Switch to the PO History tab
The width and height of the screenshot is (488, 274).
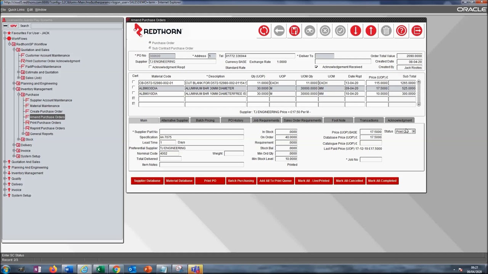(x=236, y=120)
